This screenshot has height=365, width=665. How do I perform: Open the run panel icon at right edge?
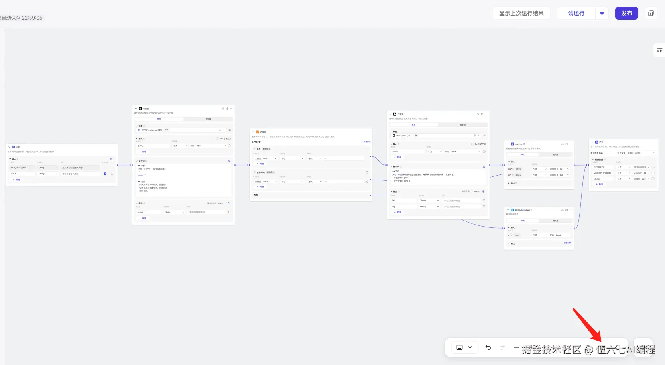click(659, 50)
